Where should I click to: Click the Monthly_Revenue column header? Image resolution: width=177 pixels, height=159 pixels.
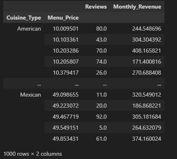coord(137,7)
